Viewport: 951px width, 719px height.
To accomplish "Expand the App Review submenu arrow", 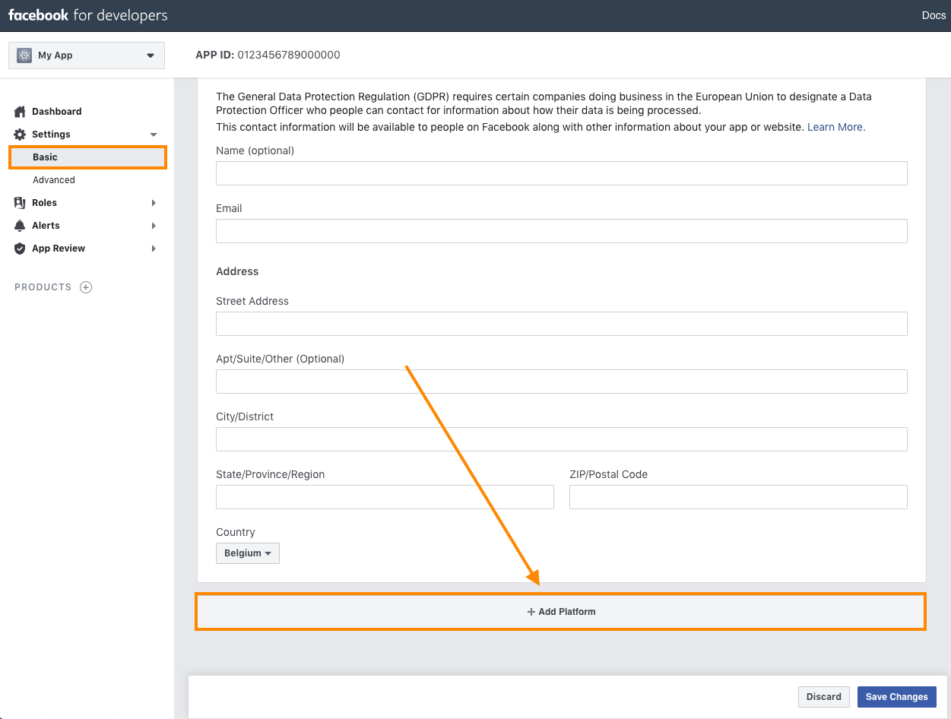I will coord(154,249).
